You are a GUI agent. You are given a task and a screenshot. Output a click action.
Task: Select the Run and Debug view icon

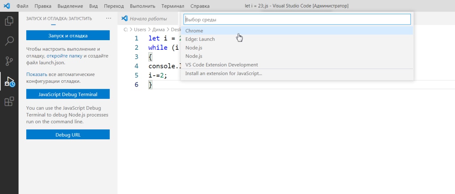click(9, 82)
